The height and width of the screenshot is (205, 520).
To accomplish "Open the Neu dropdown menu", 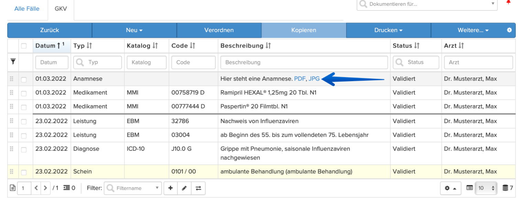I will pyautogui.click(x=134, y=30).
